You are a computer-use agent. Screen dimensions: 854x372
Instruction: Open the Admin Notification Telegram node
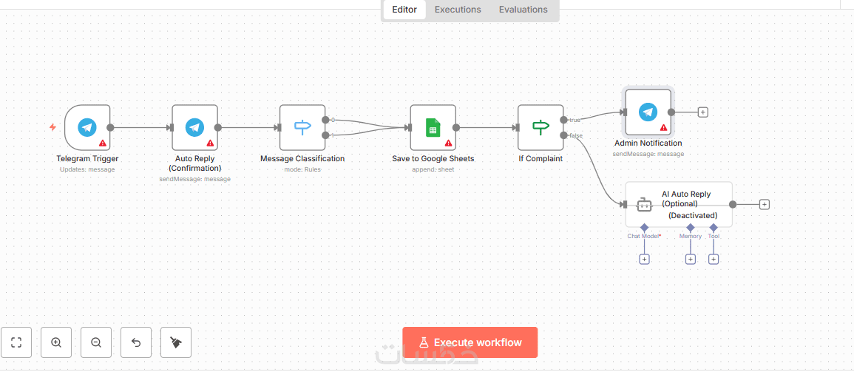coord(648,112)
